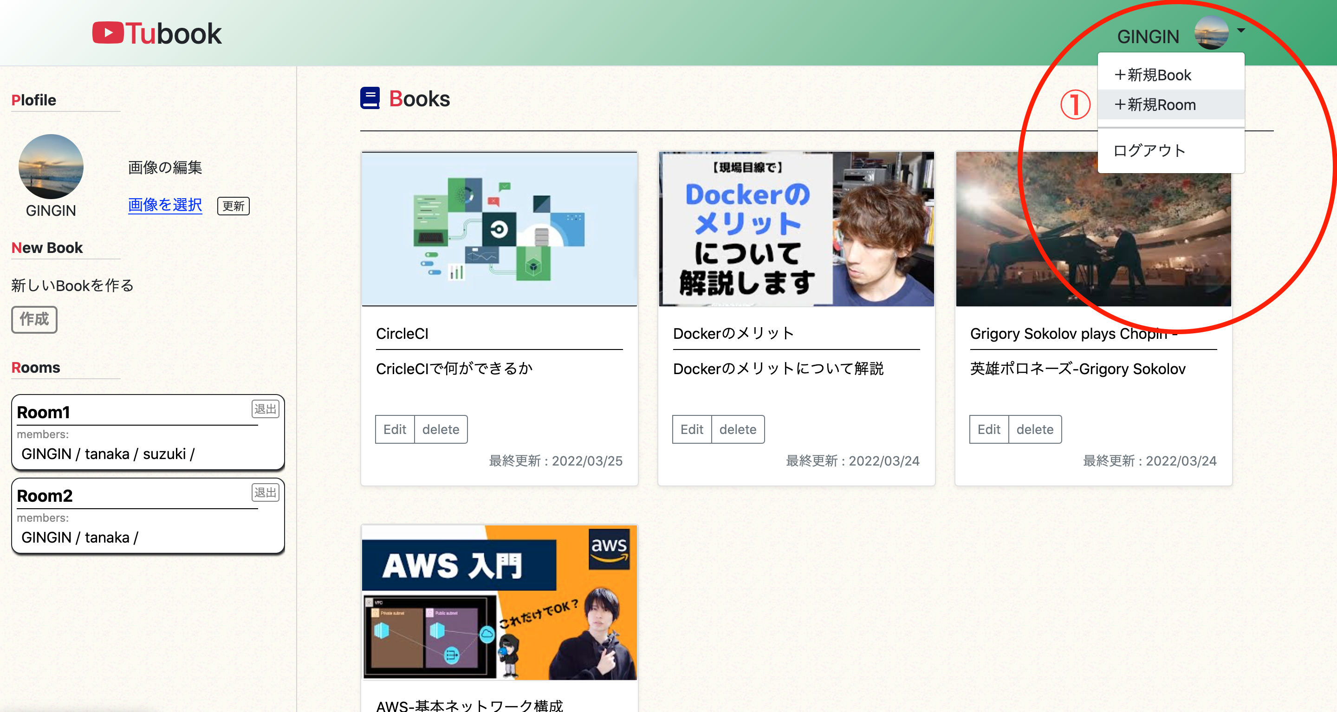Viewport: 1337px width, 712px height.
Task: Delete the Dockerのメリット book
Action: click(738, 429)
